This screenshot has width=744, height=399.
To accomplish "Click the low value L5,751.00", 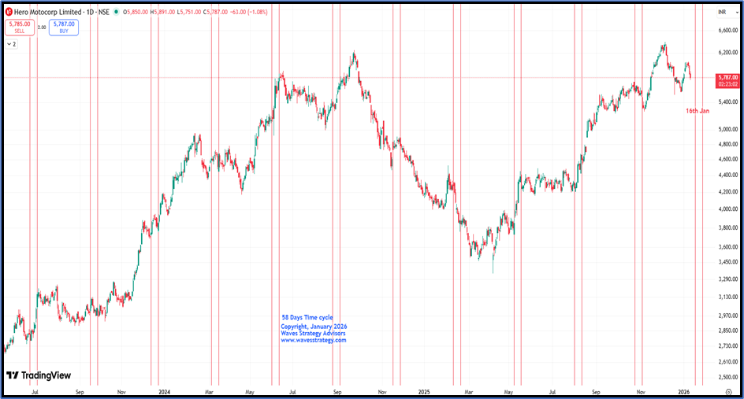I will coord(189,12).
